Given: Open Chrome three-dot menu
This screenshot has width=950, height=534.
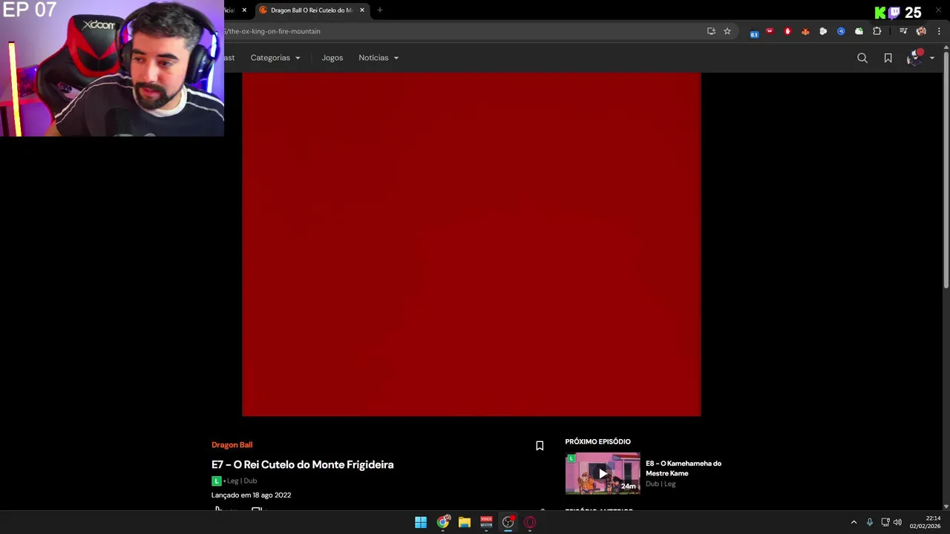Looking at the screenshot, I should (939, 31).
